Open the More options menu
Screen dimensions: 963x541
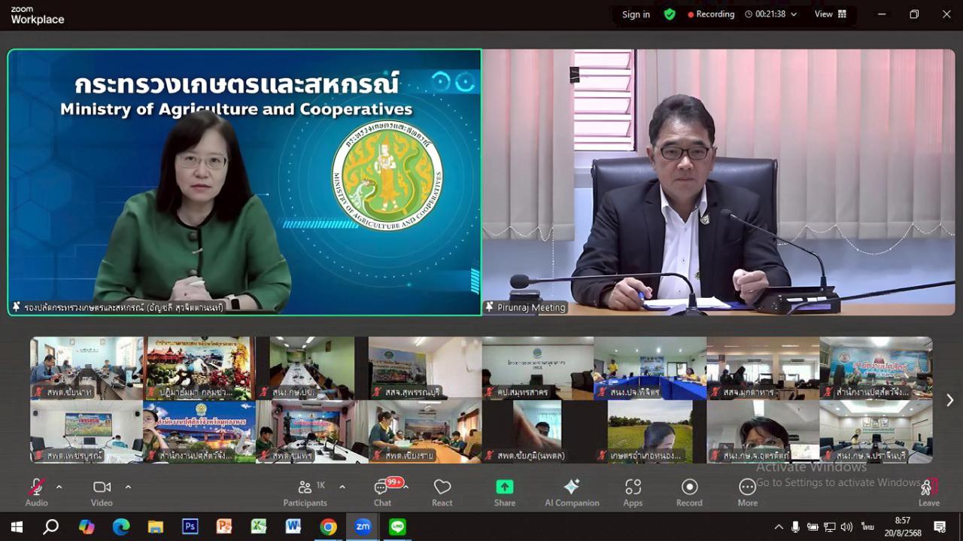tap(747, 493)
